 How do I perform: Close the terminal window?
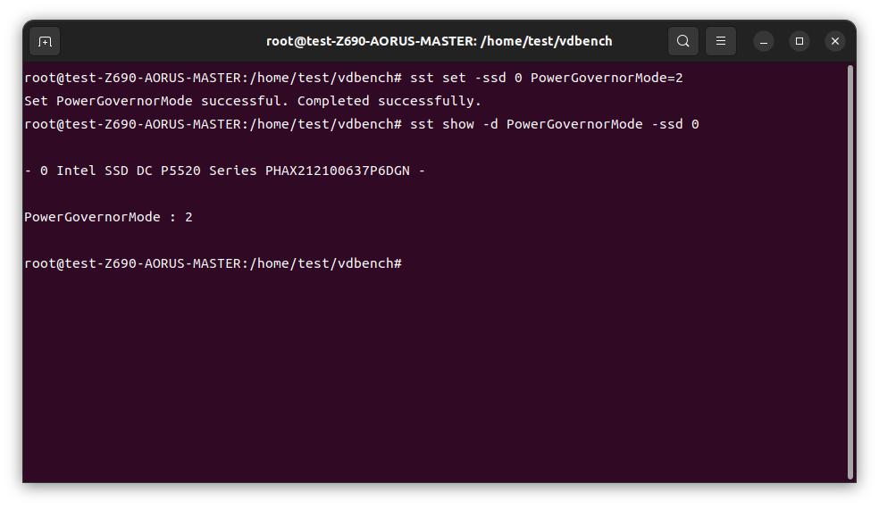pyautogui.click(x=835, y=41)
